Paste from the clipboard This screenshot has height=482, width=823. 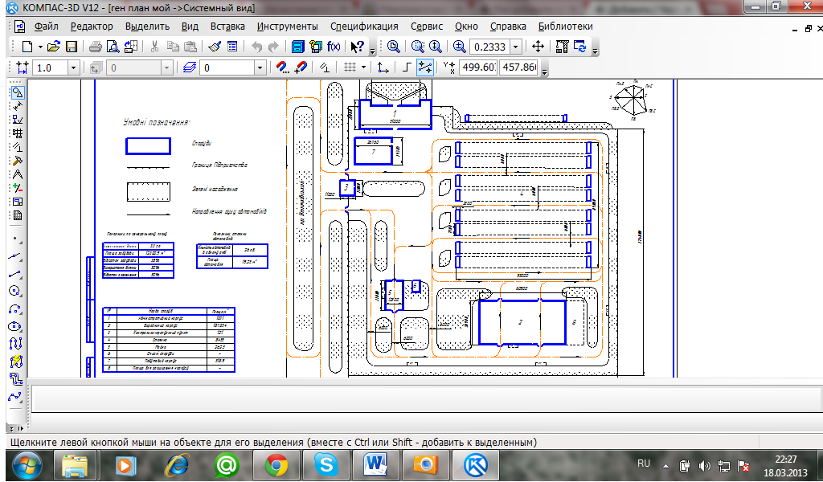pyautogui.click(x=190, y=47)
